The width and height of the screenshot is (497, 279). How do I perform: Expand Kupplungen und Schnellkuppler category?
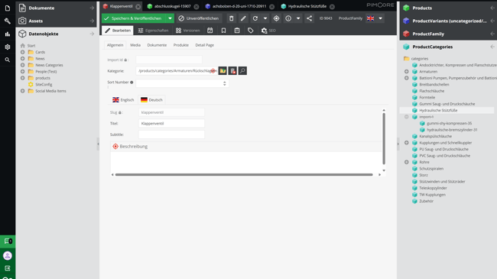(406, 143)
